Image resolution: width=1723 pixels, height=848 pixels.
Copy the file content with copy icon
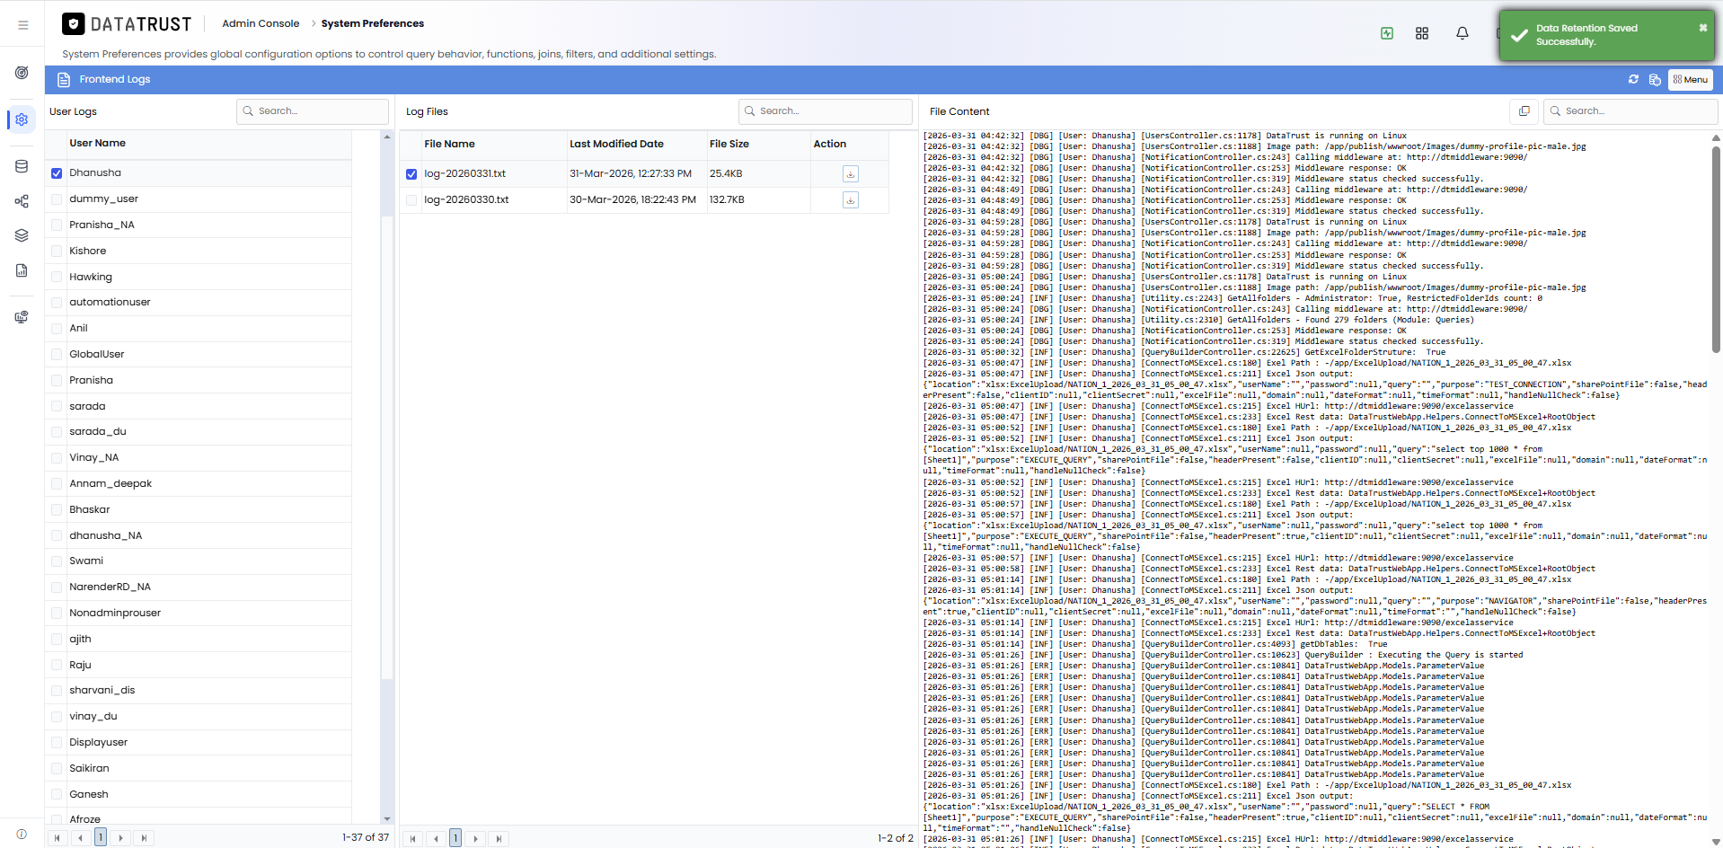pos(1524,111)
